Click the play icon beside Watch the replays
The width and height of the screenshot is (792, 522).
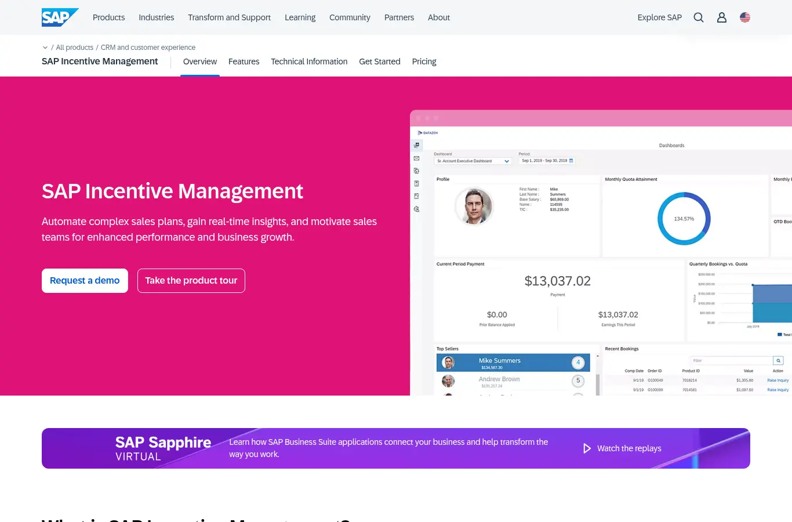pos(587,448)
